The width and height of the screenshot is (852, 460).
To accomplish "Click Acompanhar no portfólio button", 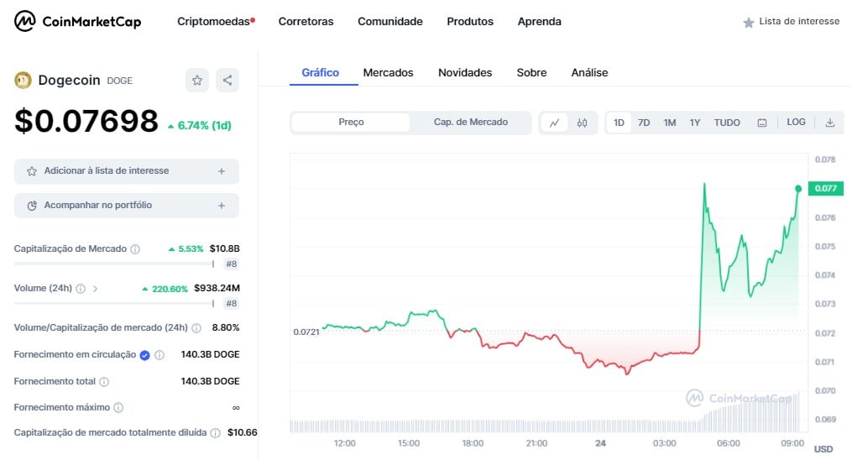I will coord(127,206).
